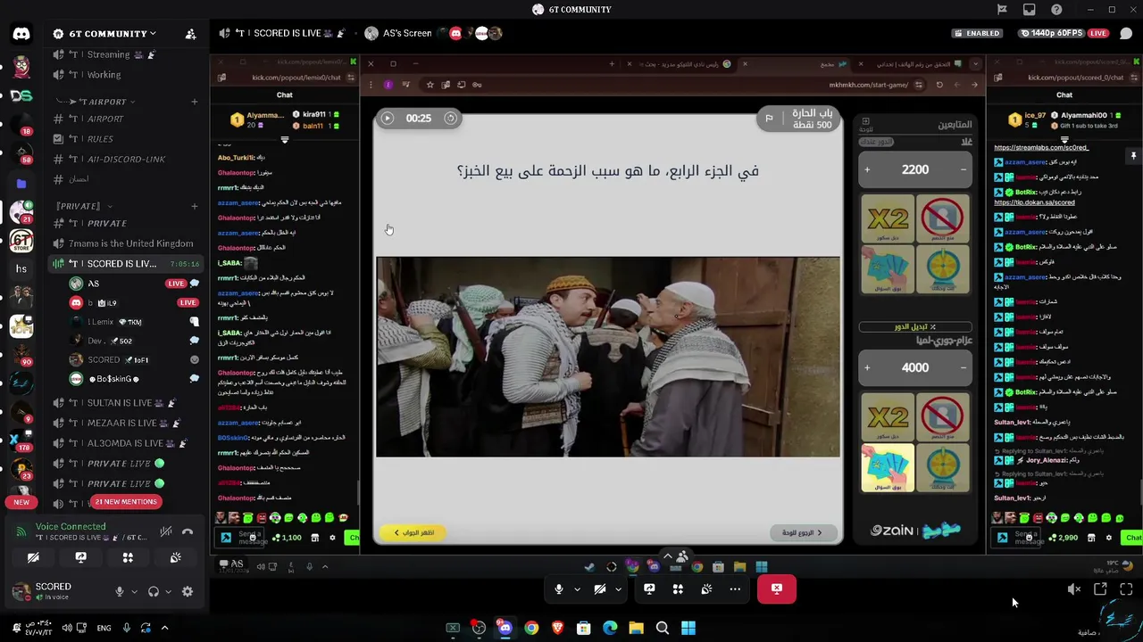Open the checkpoint flag icon in title bar
The height and width of the screenshot is (642, 1143).
[1002, 10]
